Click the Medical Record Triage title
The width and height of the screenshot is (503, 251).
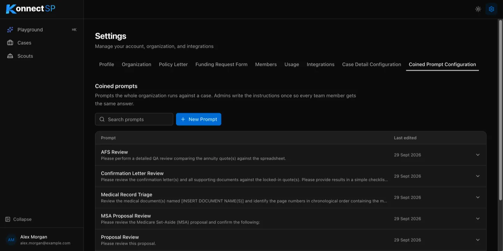(126, 195)
